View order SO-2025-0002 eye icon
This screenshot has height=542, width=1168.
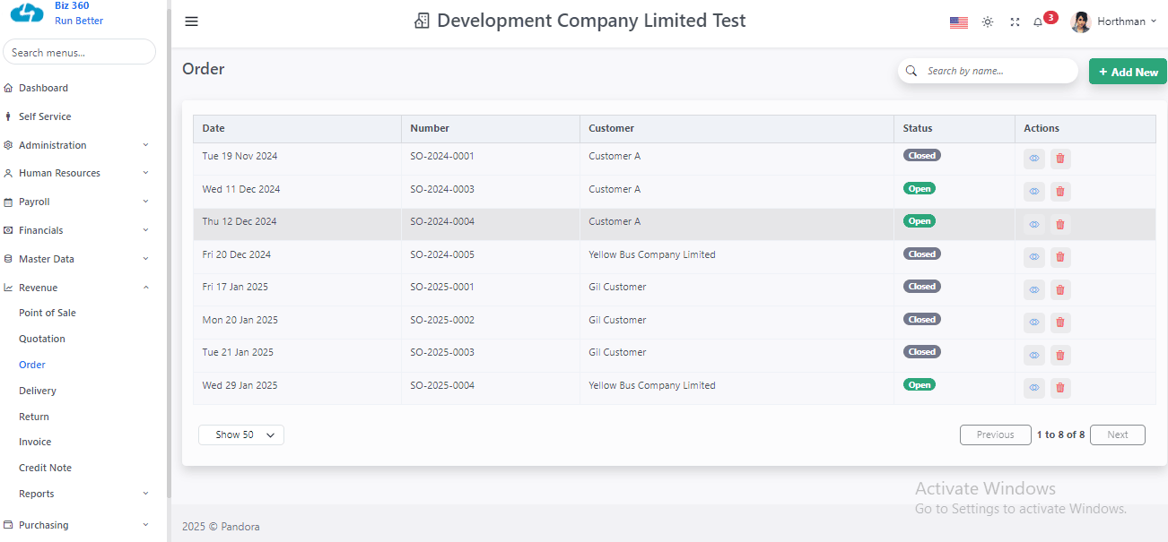click(x=1034, y=323)
